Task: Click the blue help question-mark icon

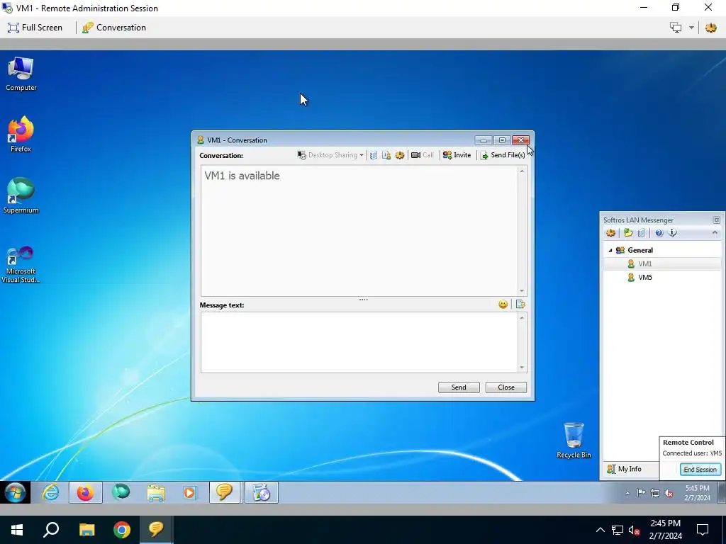Action: coord(659,232)
